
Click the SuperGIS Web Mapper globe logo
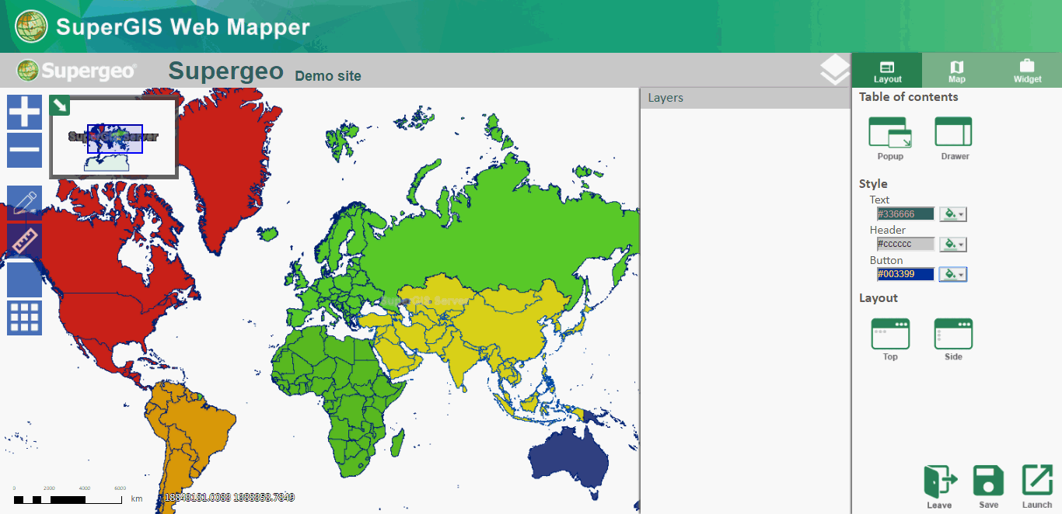coord(30,26)
